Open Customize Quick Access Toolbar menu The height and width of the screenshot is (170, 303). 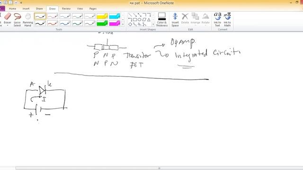pyautogui.click(x=21, y=3)
